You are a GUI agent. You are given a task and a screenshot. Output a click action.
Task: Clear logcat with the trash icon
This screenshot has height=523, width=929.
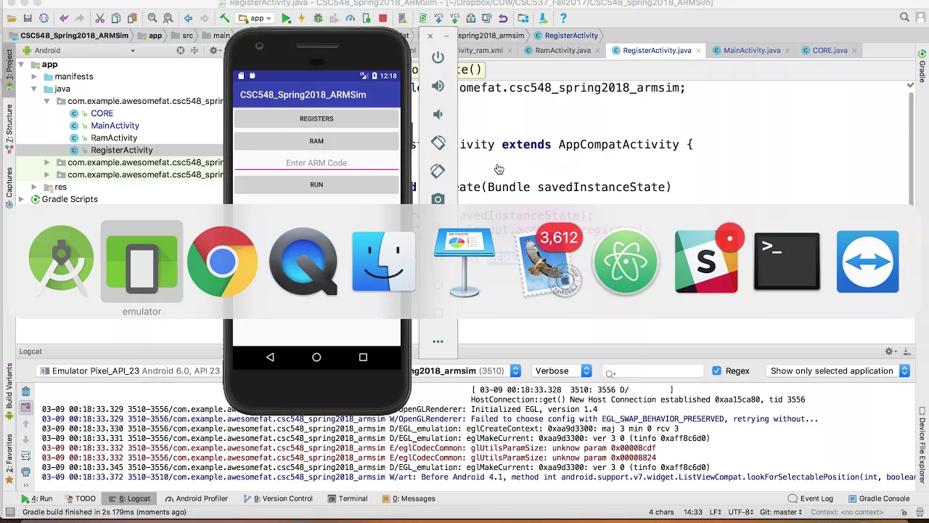[x=25, y=392]
